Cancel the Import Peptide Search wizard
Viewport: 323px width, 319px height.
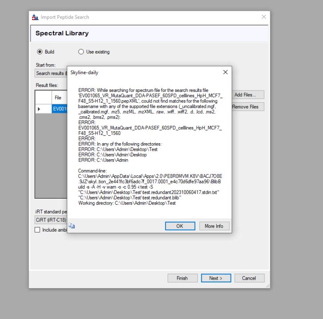click(x=249, y=278)
